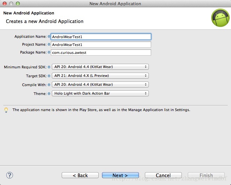Screen dimensions: 231x185
Task: Click the info icon beside Package Name
Action: click(49, 52)
